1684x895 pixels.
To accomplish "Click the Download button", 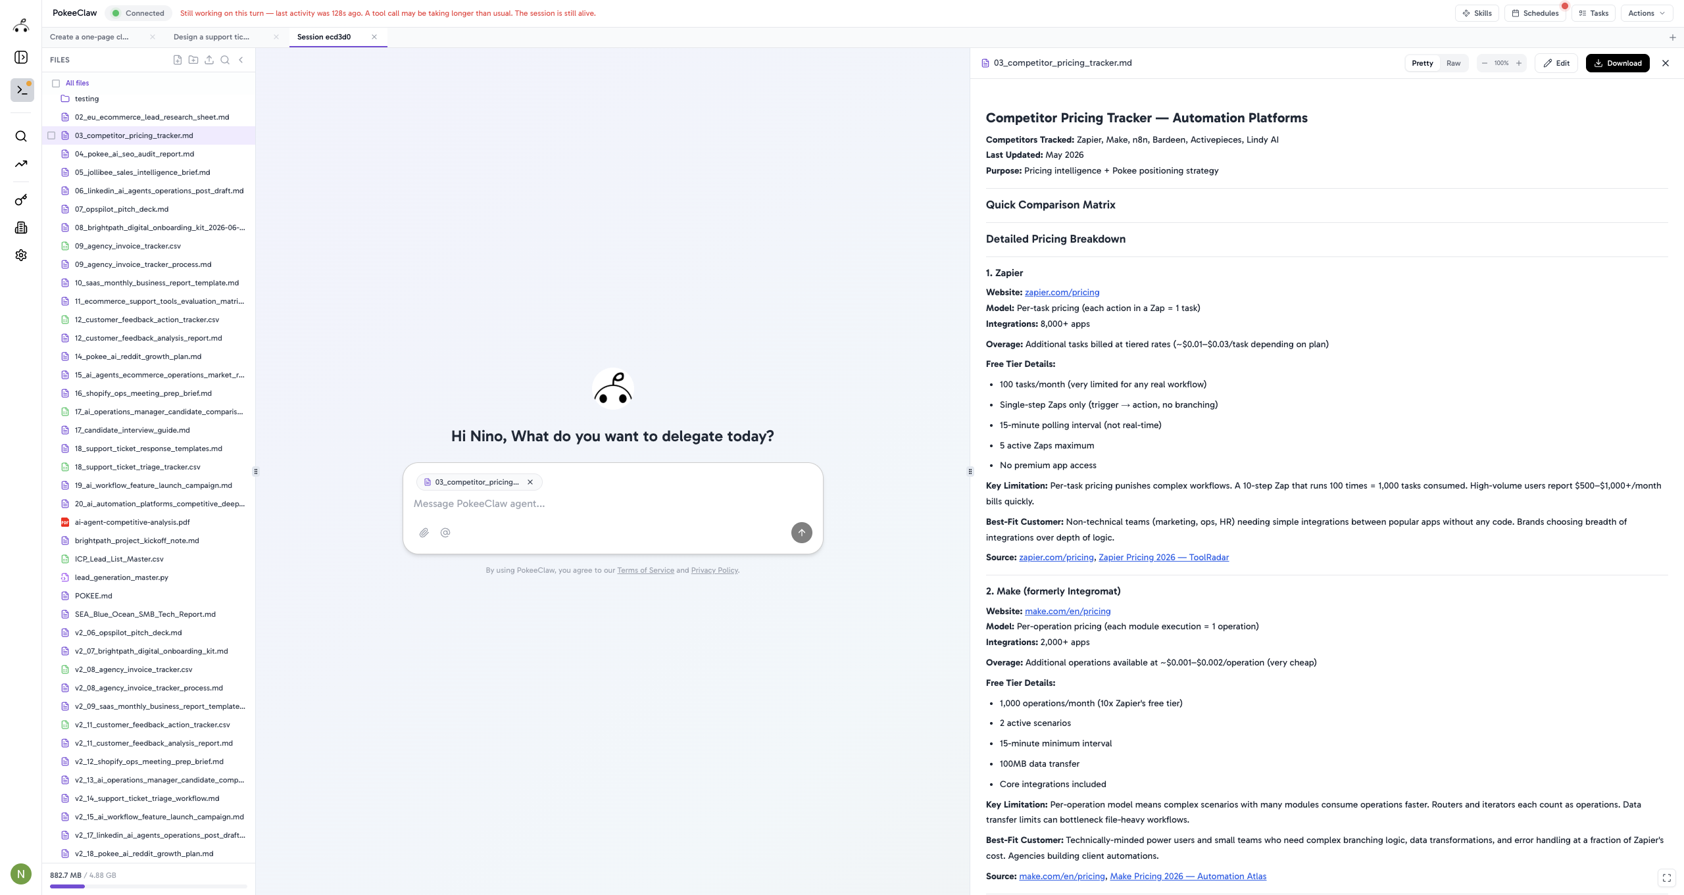I will point(1618,63).
